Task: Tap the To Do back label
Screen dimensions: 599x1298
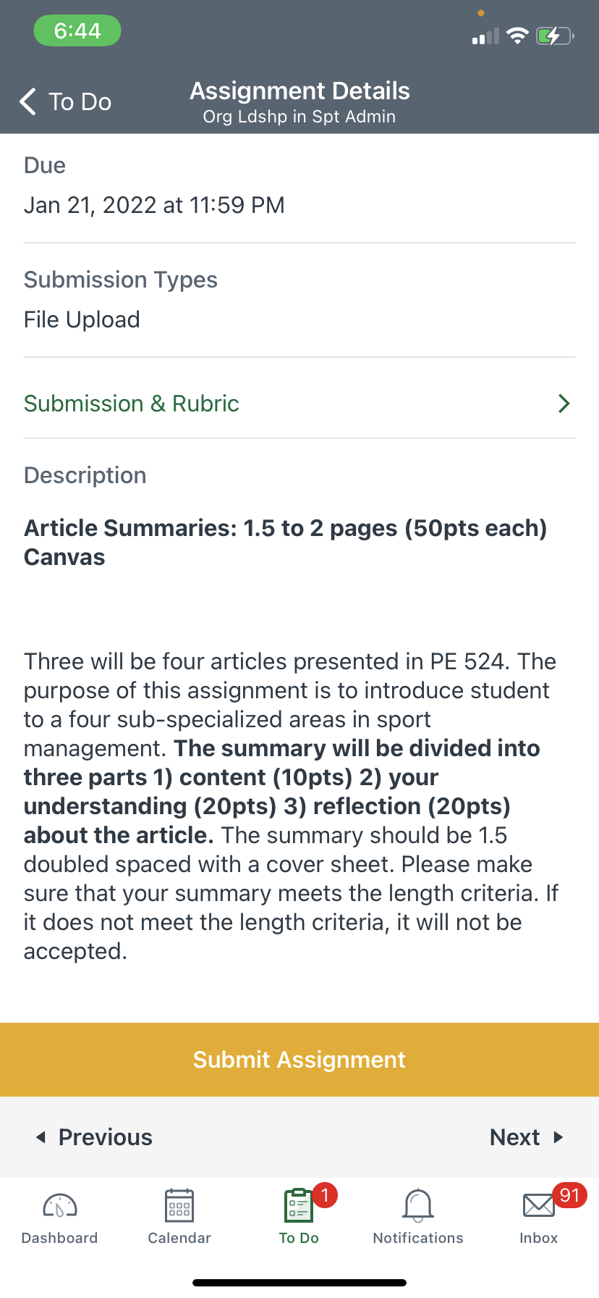Action: [80, 102]
